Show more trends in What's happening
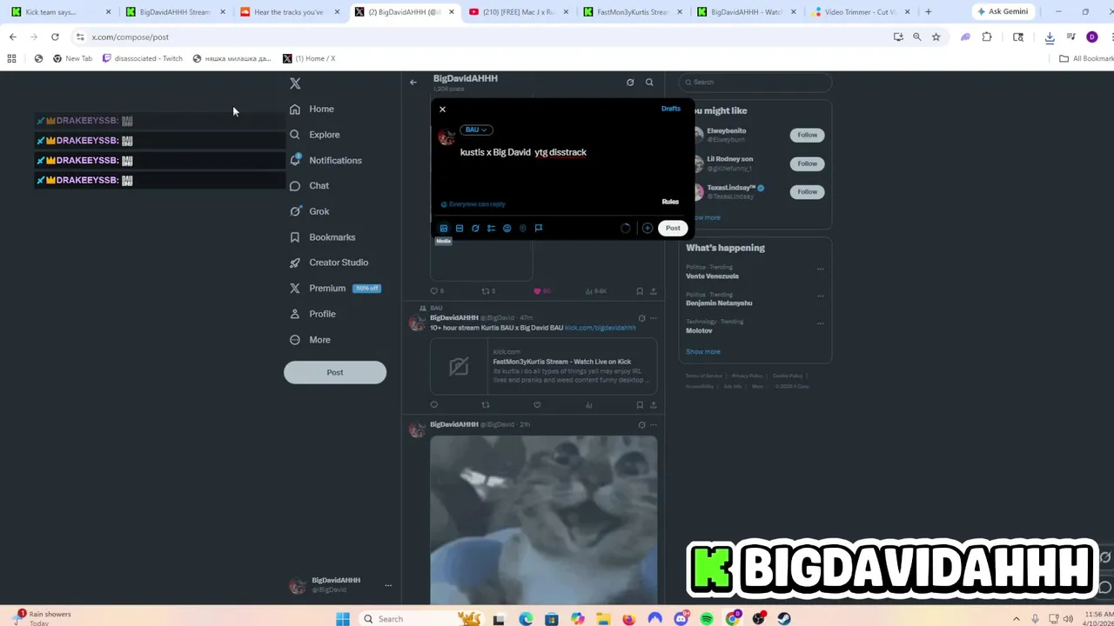 coord(703,352)
